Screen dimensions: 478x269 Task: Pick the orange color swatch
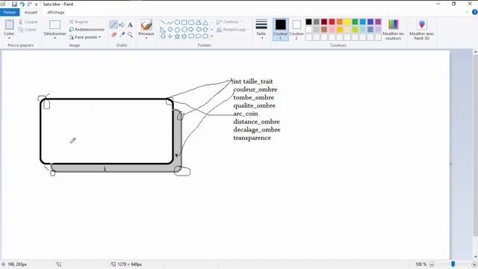pyautogui.click(x=339, y=22)
